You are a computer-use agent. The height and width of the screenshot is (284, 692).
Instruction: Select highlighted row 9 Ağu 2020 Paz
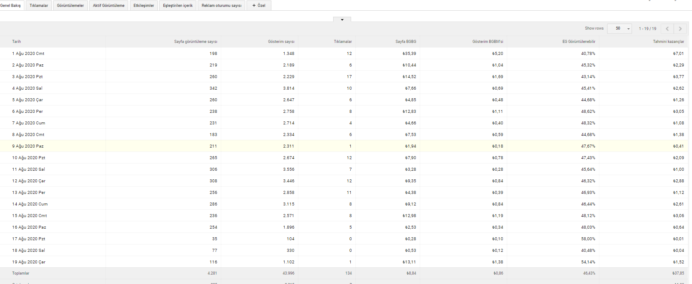(344, 146)
